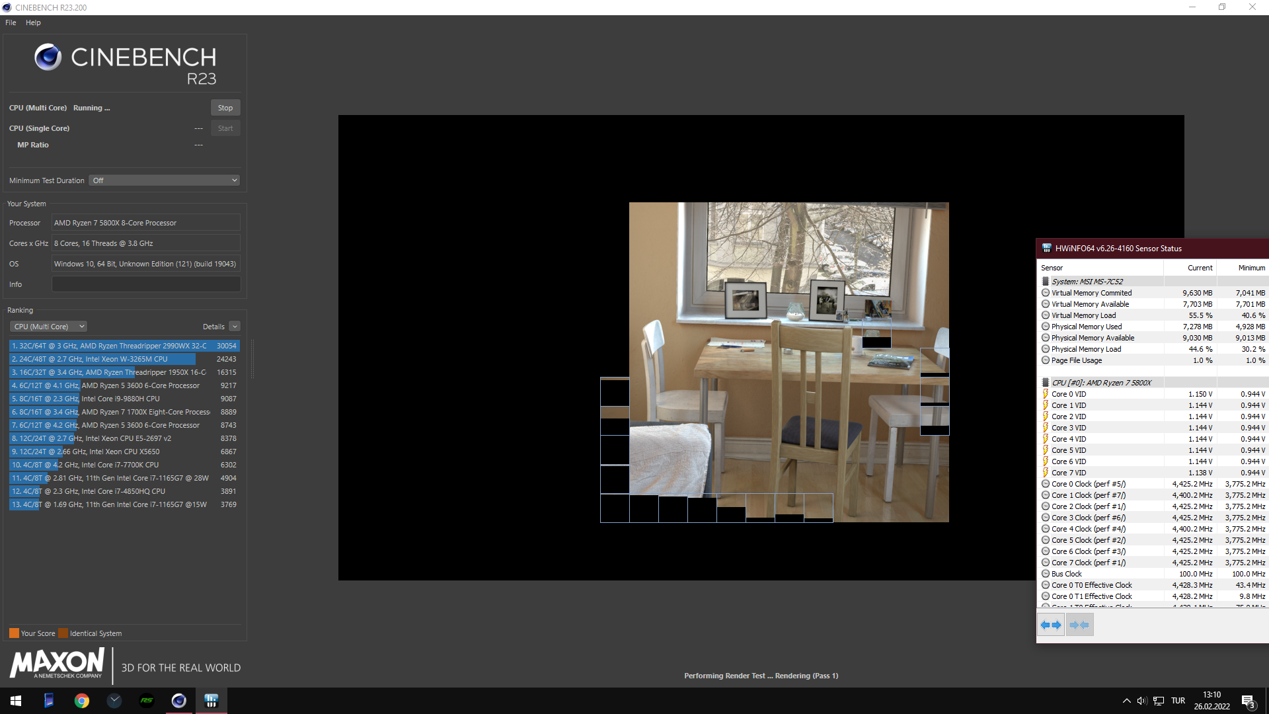Expand the ranking Details arrow
Viewport: 1269px width, 714px height.
(235, 327)
